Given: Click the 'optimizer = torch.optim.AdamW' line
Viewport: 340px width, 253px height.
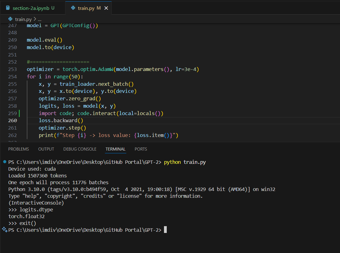Looking at the screenshot, I should [113, 69].
